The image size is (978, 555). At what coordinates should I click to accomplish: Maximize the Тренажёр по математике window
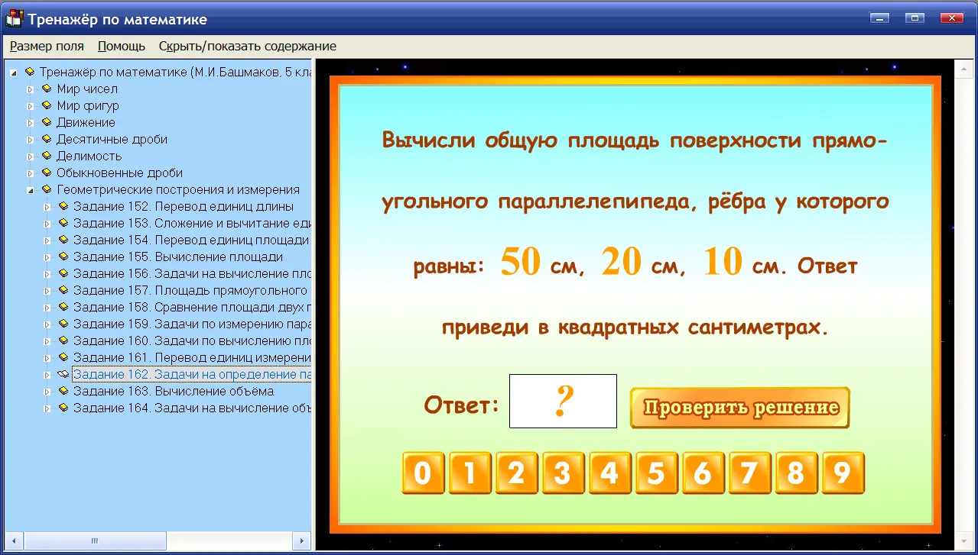(915, 18)
